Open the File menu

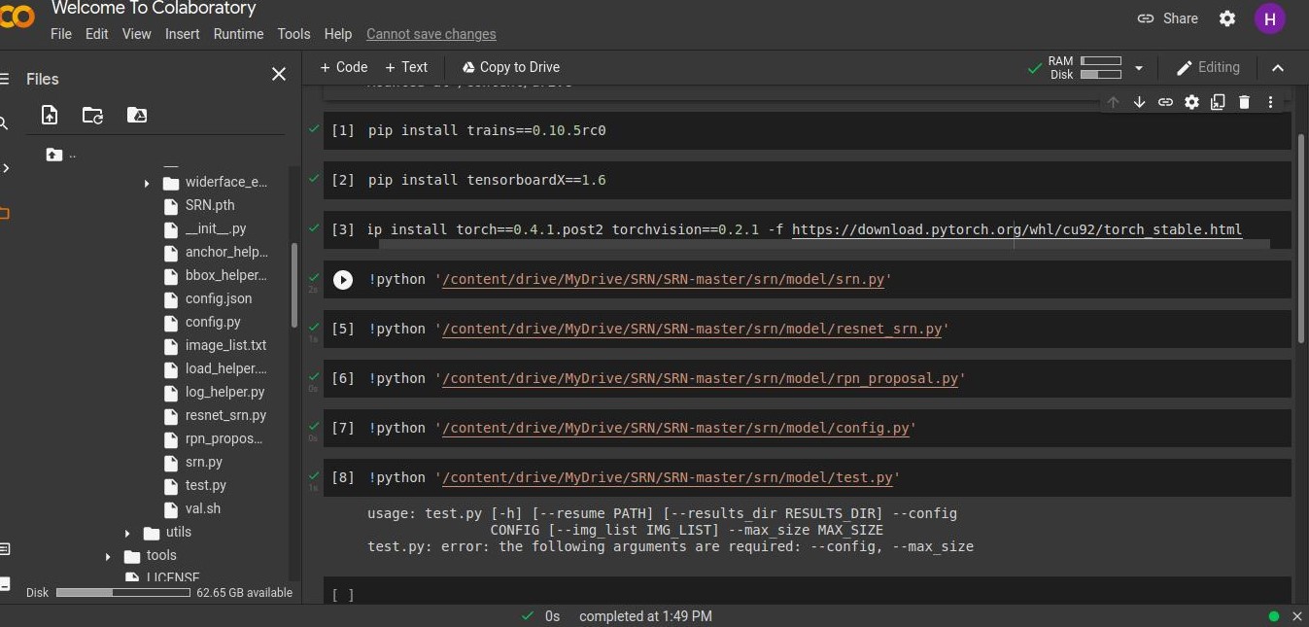click(61, 34)
